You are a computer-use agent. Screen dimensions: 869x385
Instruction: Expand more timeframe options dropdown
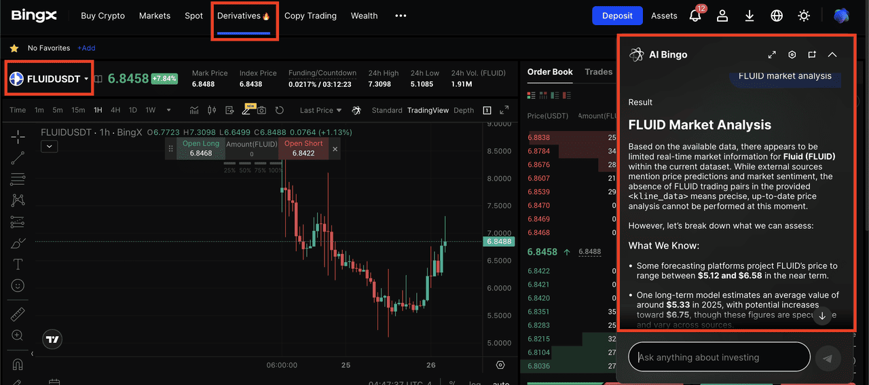[168, 110]
